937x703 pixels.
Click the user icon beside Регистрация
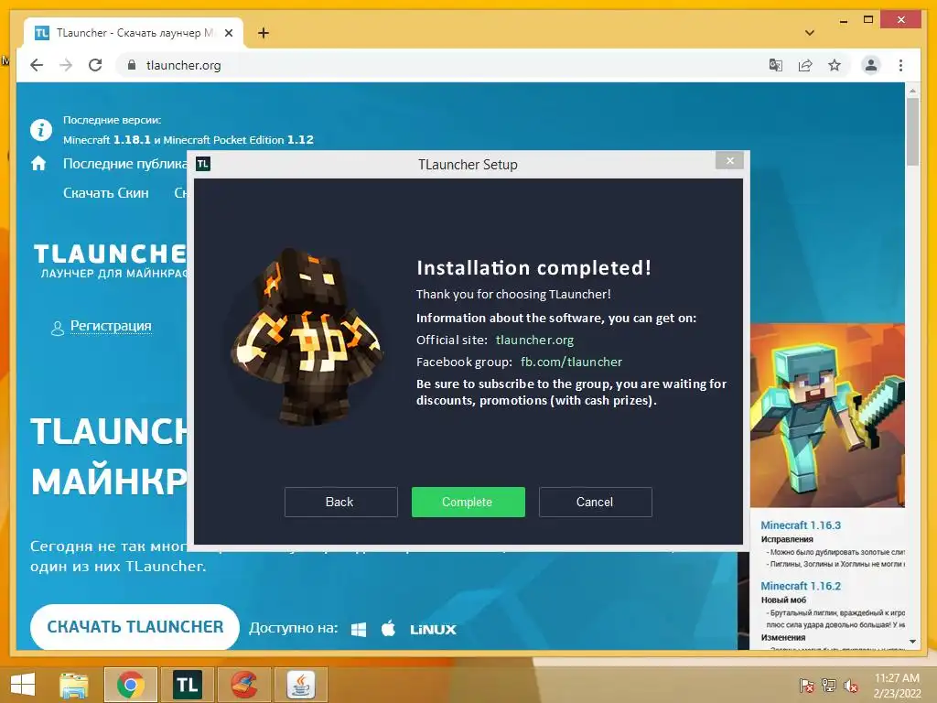58,328
